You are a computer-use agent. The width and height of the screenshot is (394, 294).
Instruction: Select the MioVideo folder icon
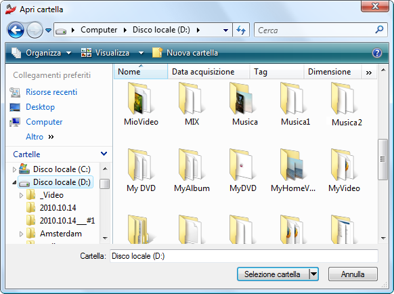click(139, 99)
